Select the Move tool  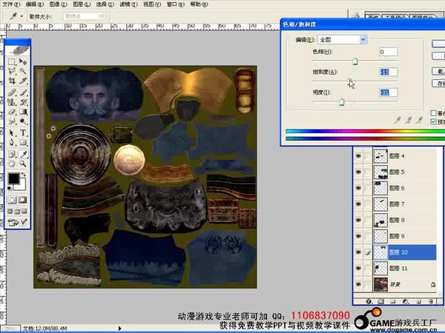click(24, 63)
